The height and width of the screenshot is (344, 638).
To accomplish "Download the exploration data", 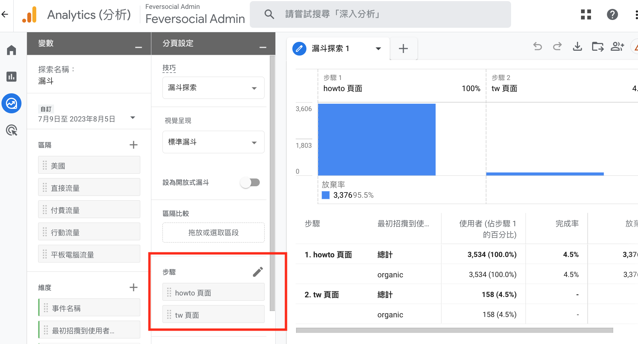I will coord(577,47).
